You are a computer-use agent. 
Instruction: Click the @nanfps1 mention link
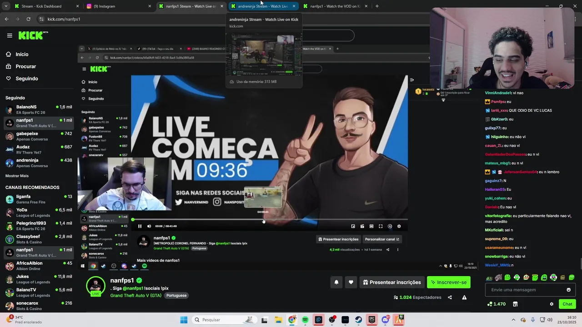point(133,288)
